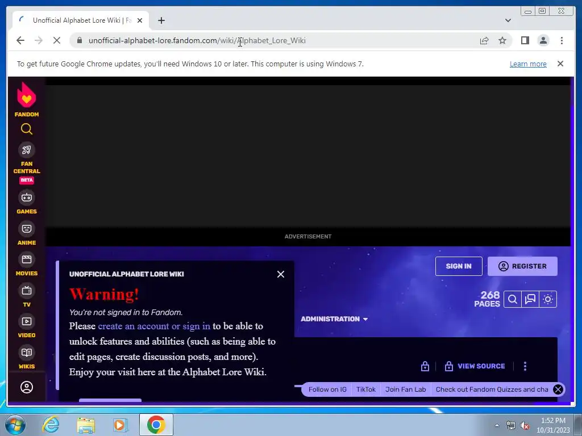Open Windows Media Player from taskbar
The image size is (582, 436).
(120, 425)
